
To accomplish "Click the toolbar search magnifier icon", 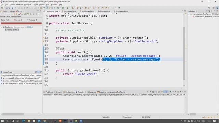I will [x=209, y=8].
